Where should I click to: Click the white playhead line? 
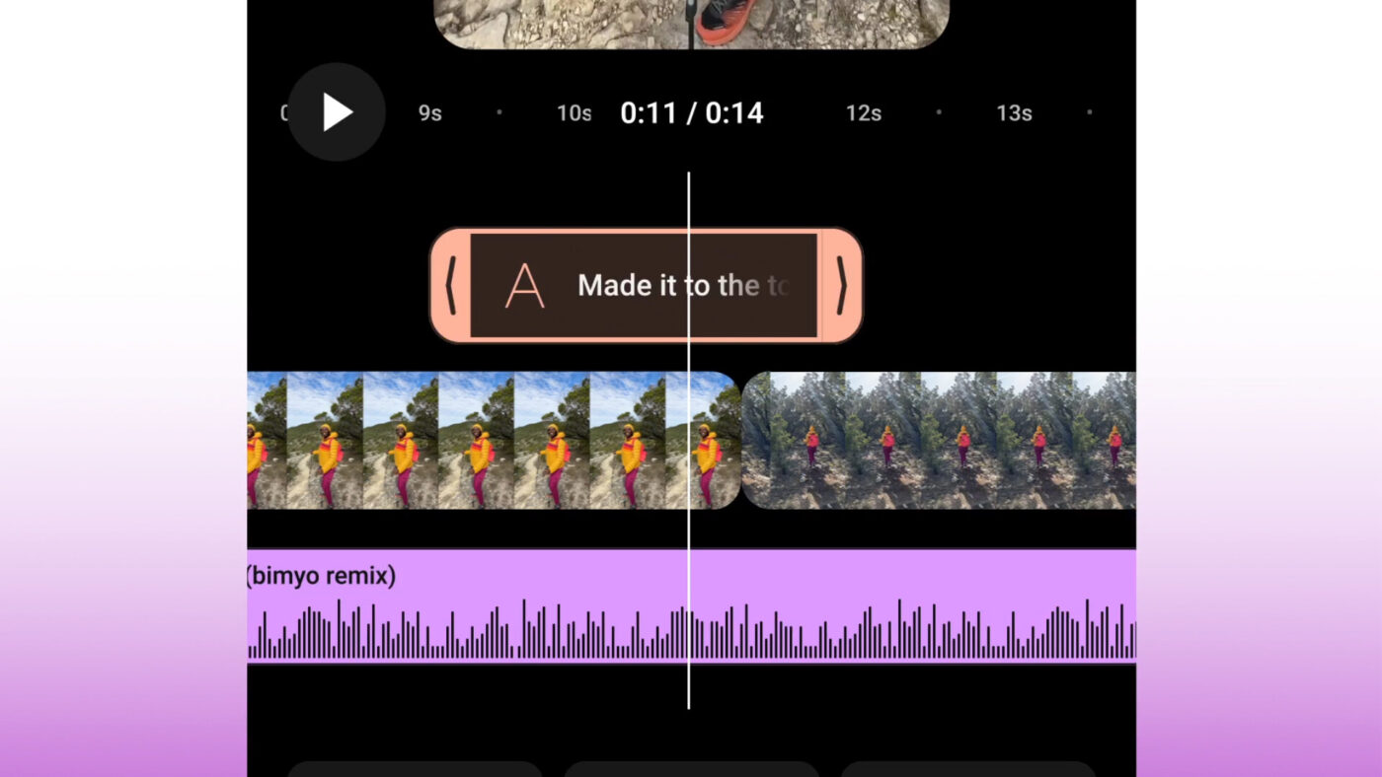pos(688,440)
